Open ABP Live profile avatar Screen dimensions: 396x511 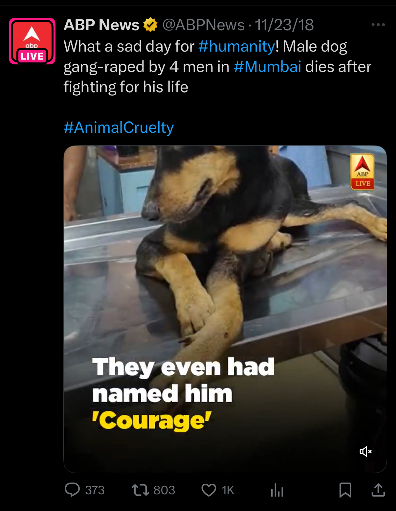pyautogui.click(x=32, y=41)
